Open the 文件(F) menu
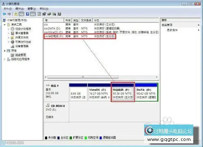 8,9
